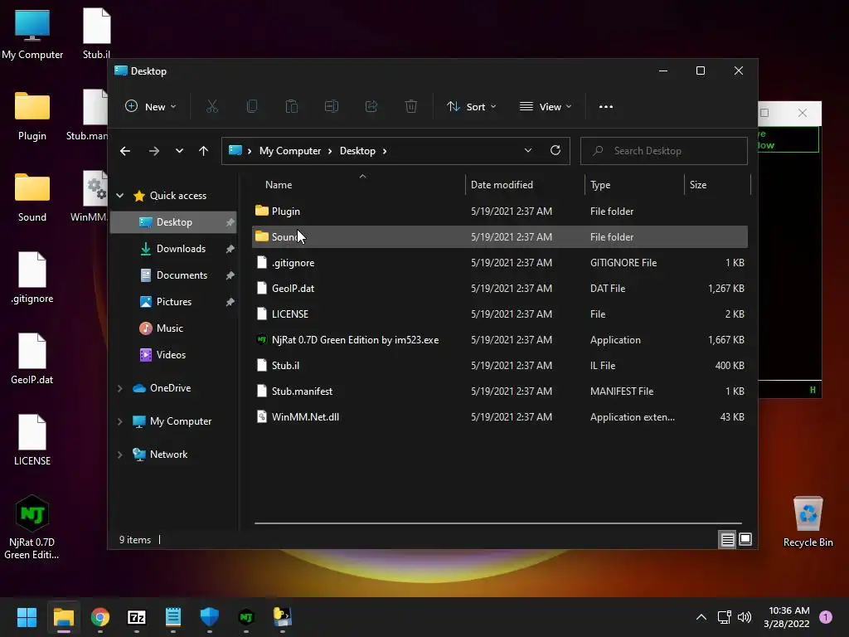Screen dimensions: 849x637
Task: Click the horizontal scrollbar in file list
Action: coord(498,523)
